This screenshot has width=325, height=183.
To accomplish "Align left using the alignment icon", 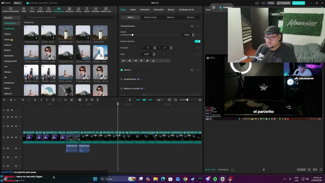I will click(x=124, y=61).
